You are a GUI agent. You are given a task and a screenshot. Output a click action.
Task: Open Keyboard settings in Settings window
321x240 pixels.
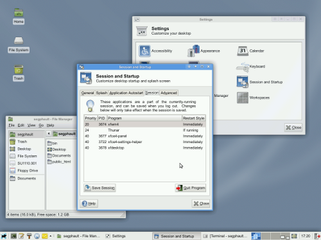click(250, 67)
